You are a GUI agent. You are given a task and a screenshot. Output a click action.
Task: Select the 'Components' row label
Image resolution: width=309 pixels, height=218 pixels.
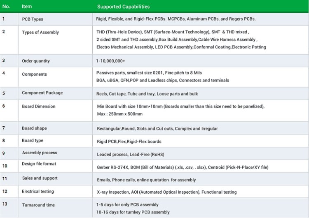[x=34, y=74]
